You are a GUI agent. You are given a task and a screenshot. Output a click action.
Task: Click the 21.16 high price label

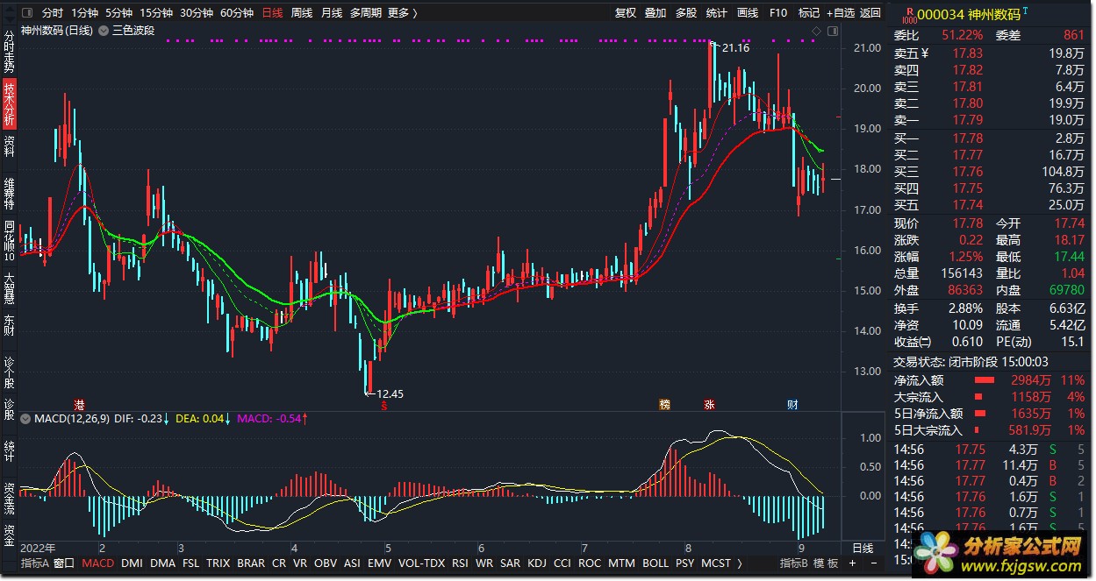[735, 48]
